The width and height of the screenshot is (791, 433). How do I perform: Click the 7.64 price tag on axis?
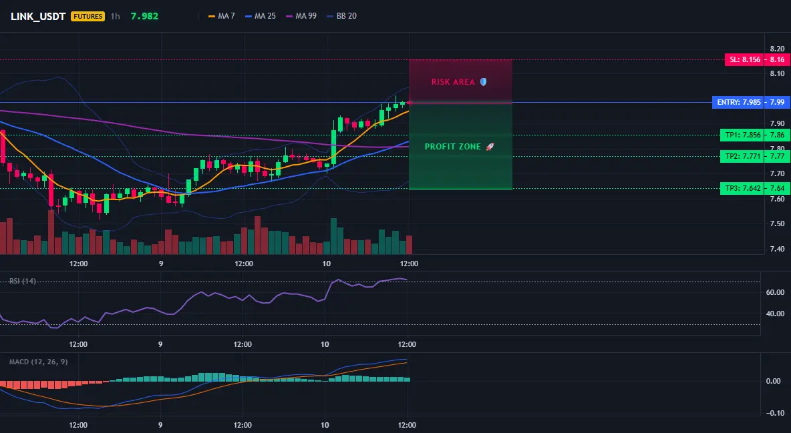click(x=778, y=189)
